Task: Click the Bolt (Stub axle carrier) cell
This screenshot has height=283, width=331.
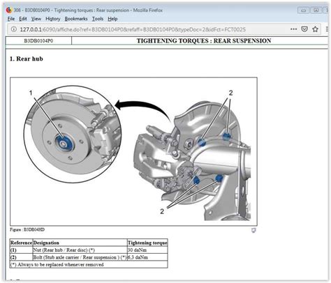Action: (x=80, y=257)
